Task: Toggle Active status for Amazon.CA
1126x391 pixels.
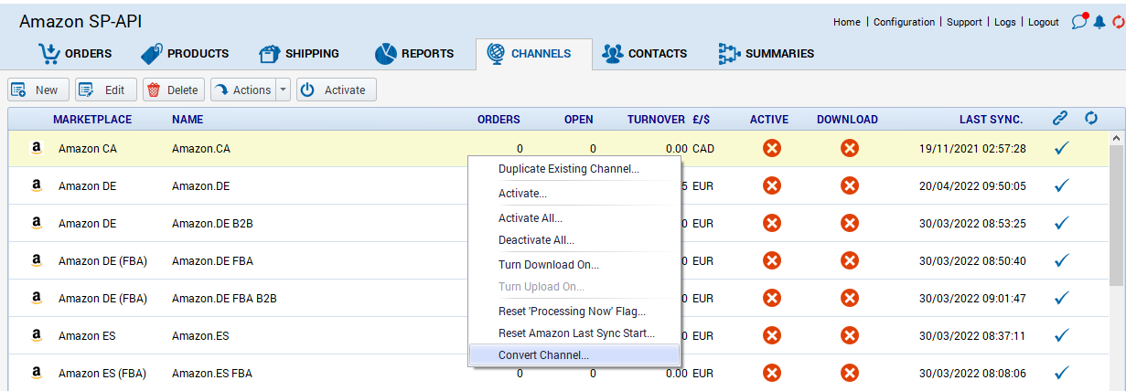Action: pyautogui.click(x=772, y=148)
